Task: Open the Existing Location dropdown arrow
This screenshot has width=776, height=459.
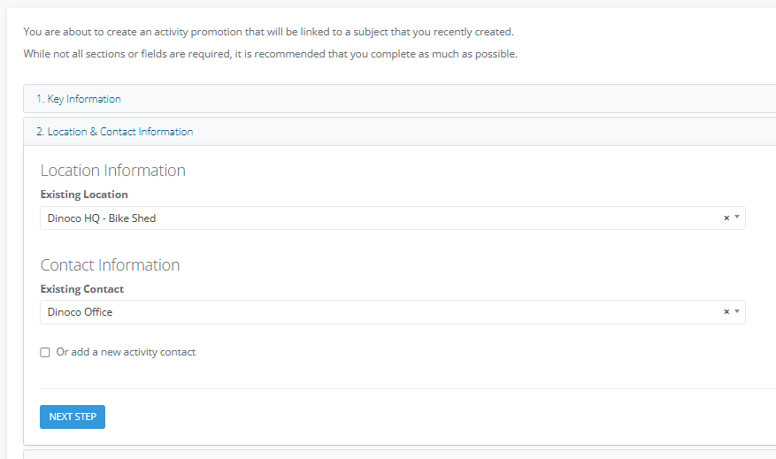Action: pos(736,218)
